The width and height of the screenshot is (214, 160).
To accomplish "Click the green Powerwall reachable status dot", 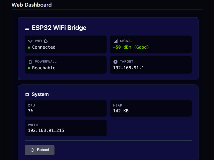I will point(29,68).
